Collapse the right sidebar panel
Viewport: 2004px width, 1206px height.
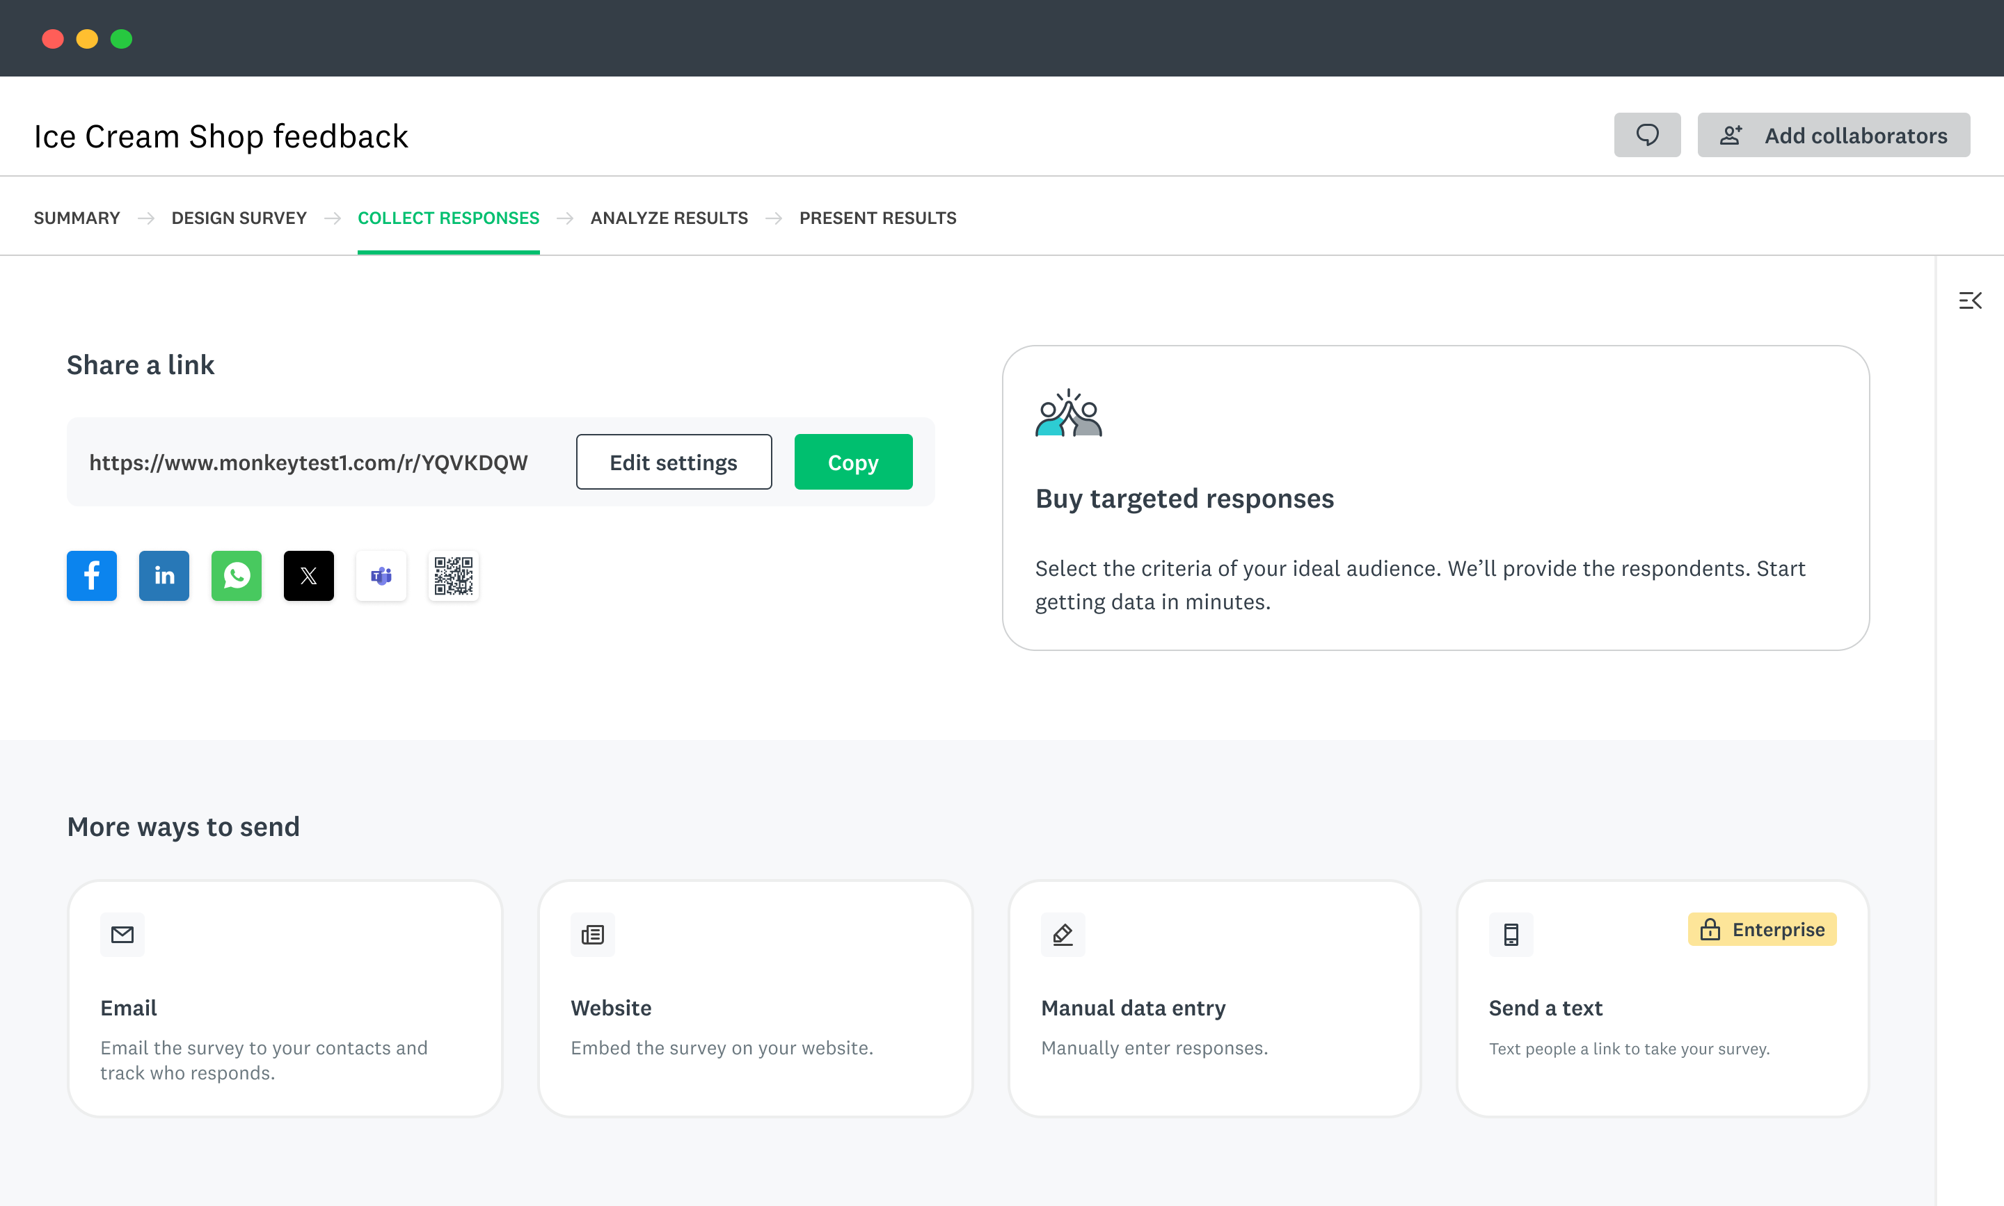coord(1969,300)
